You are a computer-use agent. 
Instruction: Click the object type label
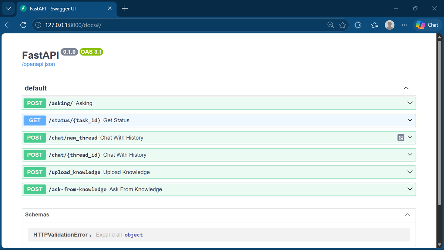(134, 235)
